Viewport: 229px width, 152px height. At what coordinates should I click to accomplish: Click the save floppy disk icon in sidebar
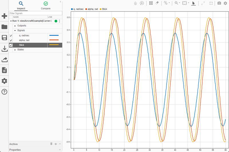point(4,38)
